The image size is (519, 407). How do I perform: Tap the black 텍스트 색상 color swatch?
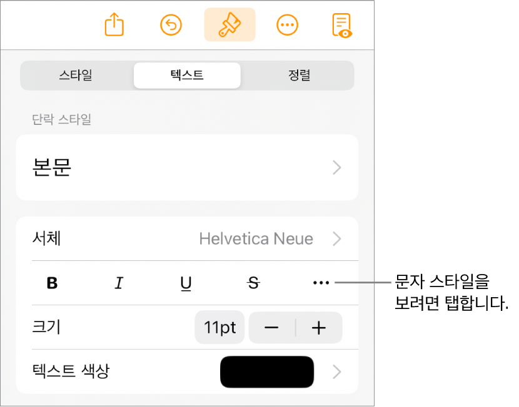(267, 371)
